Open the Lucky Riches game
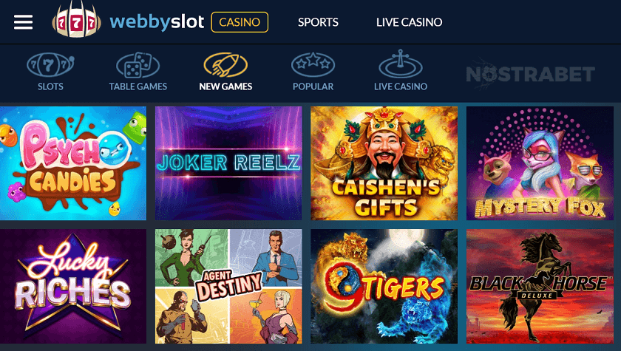 click(73, 286)
